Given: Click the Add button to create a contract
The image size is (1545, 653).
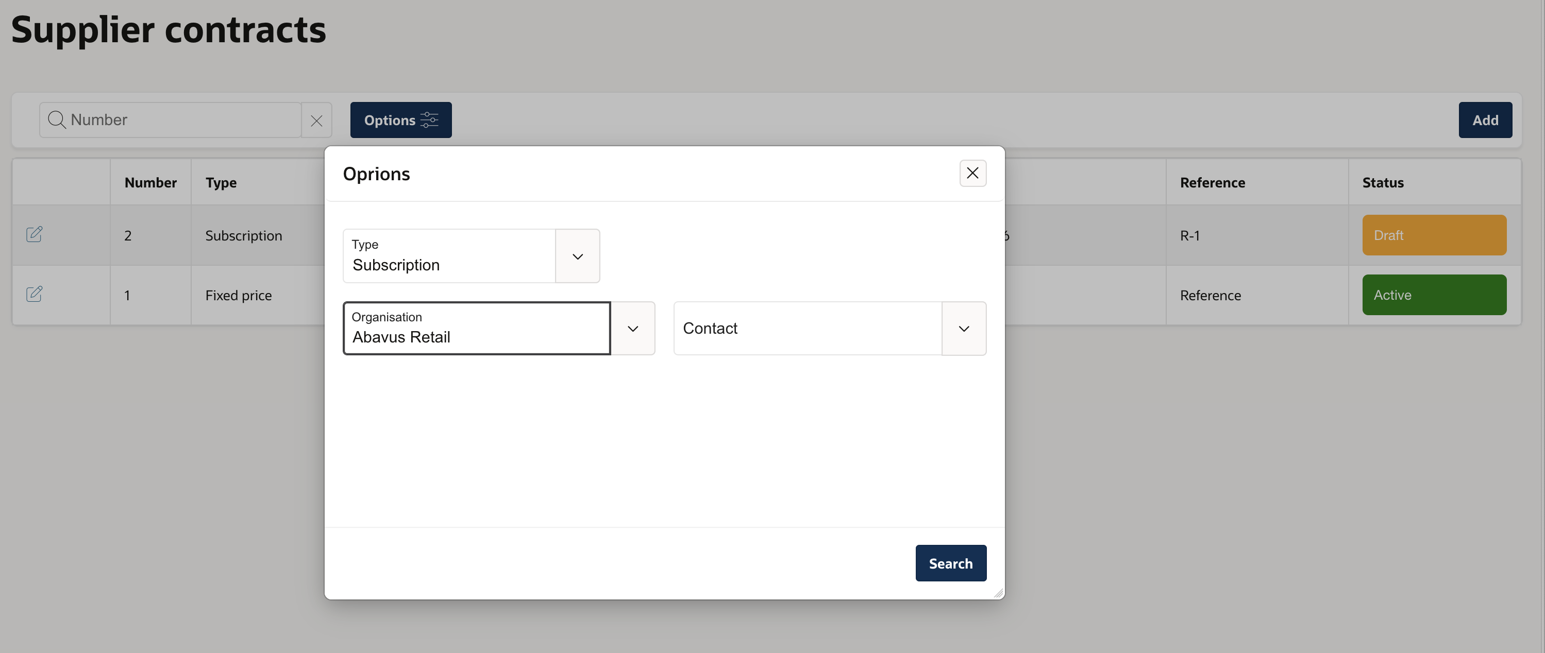Looking at the screenshot, I should point(1485,120).
